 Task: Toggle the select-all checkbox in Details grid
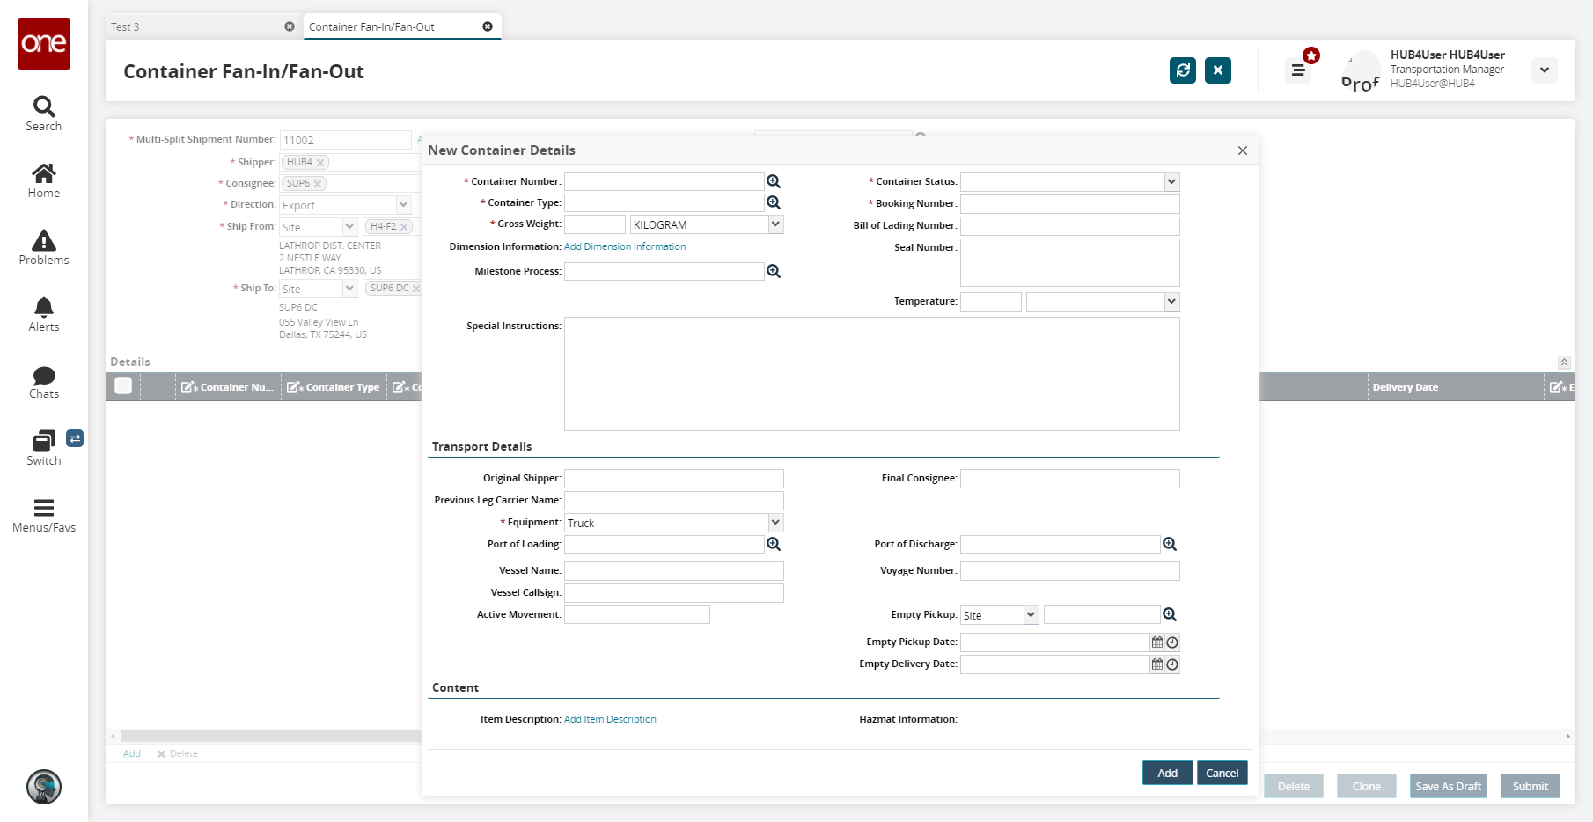click(x=123, y=385)
